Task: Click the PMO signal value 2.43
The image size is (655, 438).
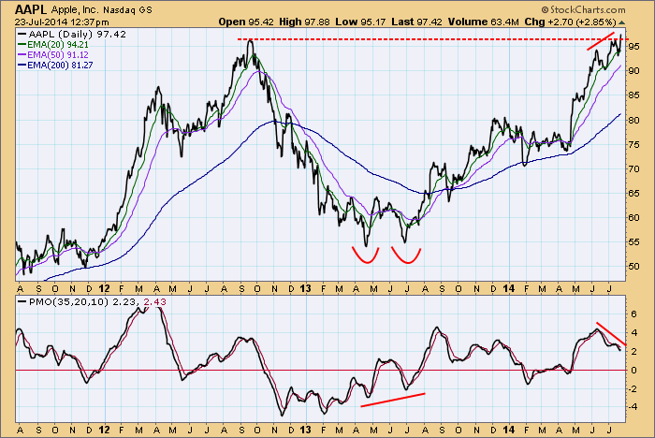Action: (x=154, y=301)
